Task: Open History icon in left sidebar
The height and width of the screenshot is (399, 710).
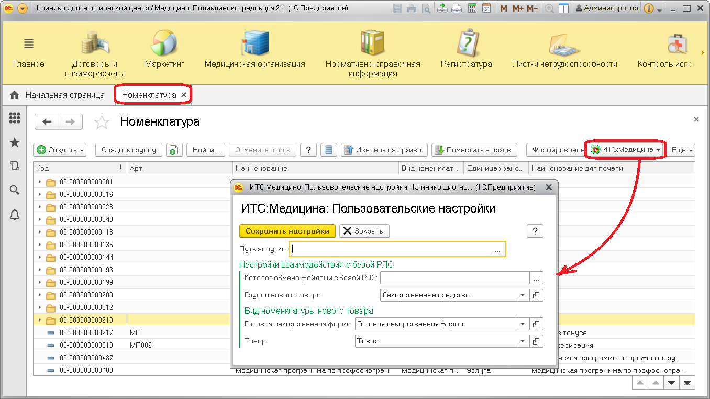Action: (x=15, y=166)
